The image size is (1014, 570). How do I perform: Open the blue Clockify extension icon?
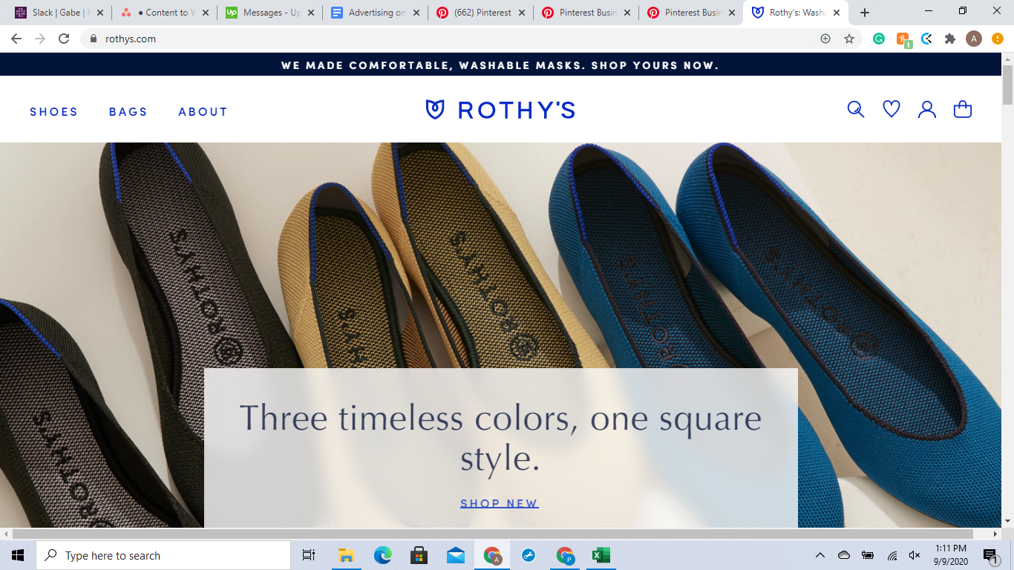(926, 39)
